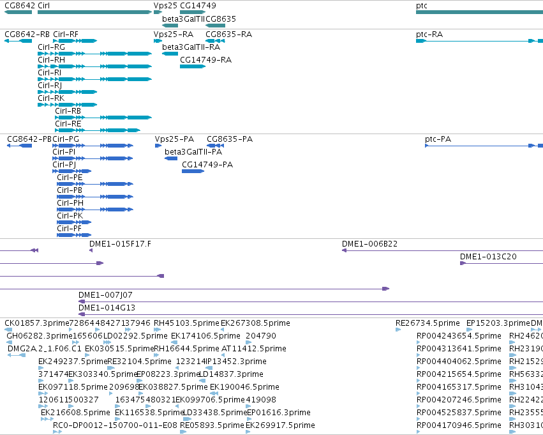Viewport: 543px width, 435px height.
Task: Click the GH06282.3prime EST label
Action: (x=39, y=336)
